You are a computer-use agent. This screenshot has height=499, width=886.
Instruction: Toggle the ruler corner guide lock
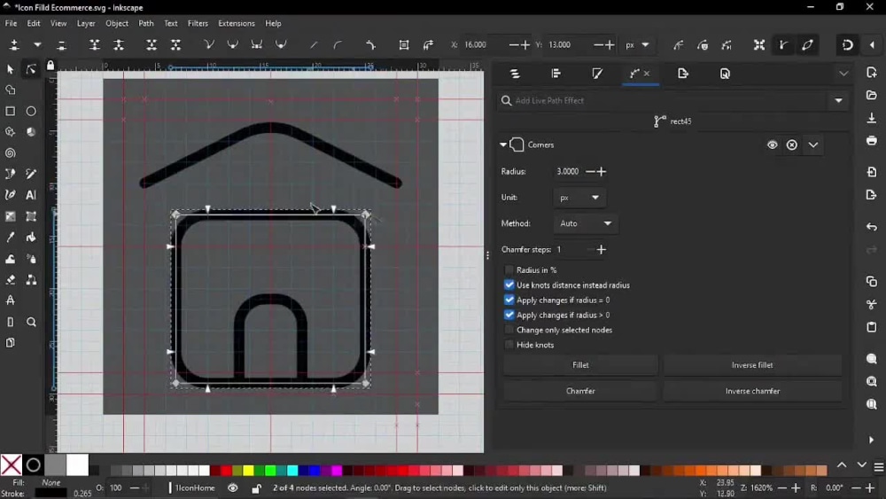[x=51, y=66]
